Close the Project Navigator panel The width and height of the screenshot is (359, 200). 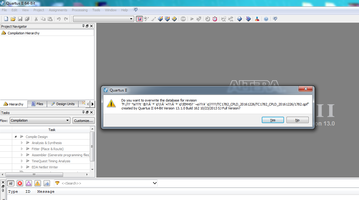[91, 26]
